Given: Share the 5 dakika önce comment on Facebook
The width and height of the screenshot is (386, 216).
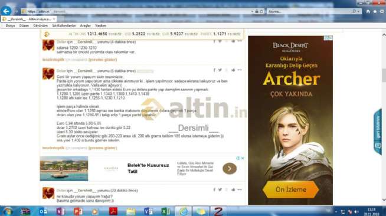Looking at the screenshot, I should click(214, 70).
